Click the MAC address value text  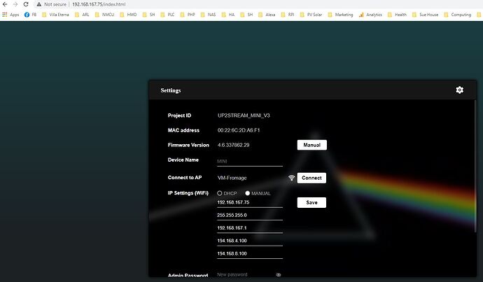pos(239,130)
